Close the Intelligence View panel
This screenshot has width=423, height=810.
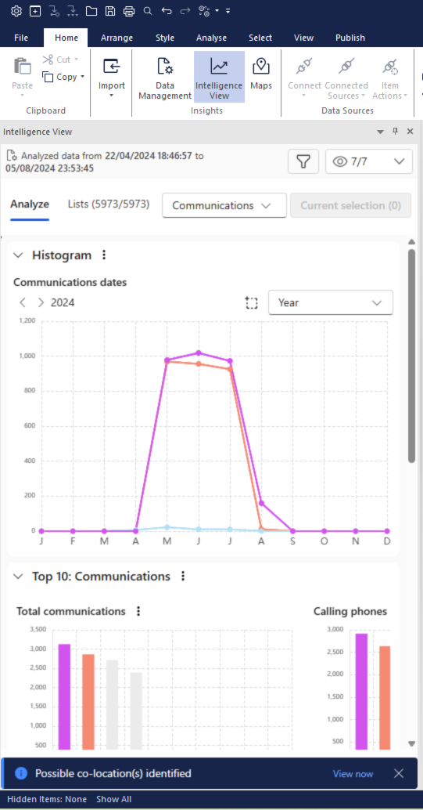[x=410, y=132]
